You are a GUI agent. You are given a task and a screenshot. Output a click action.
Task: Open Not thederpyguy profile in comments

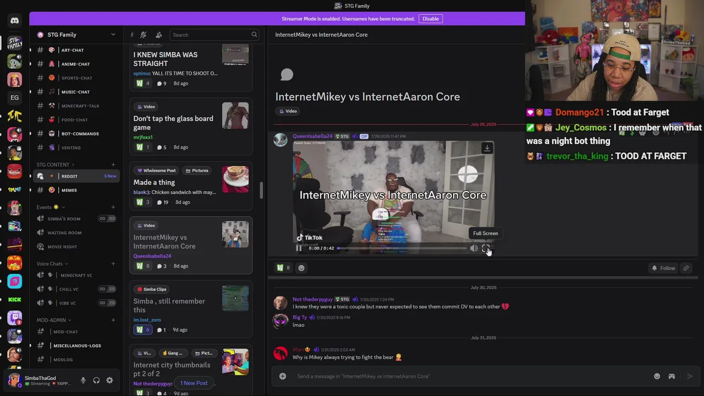click(312, 299)
